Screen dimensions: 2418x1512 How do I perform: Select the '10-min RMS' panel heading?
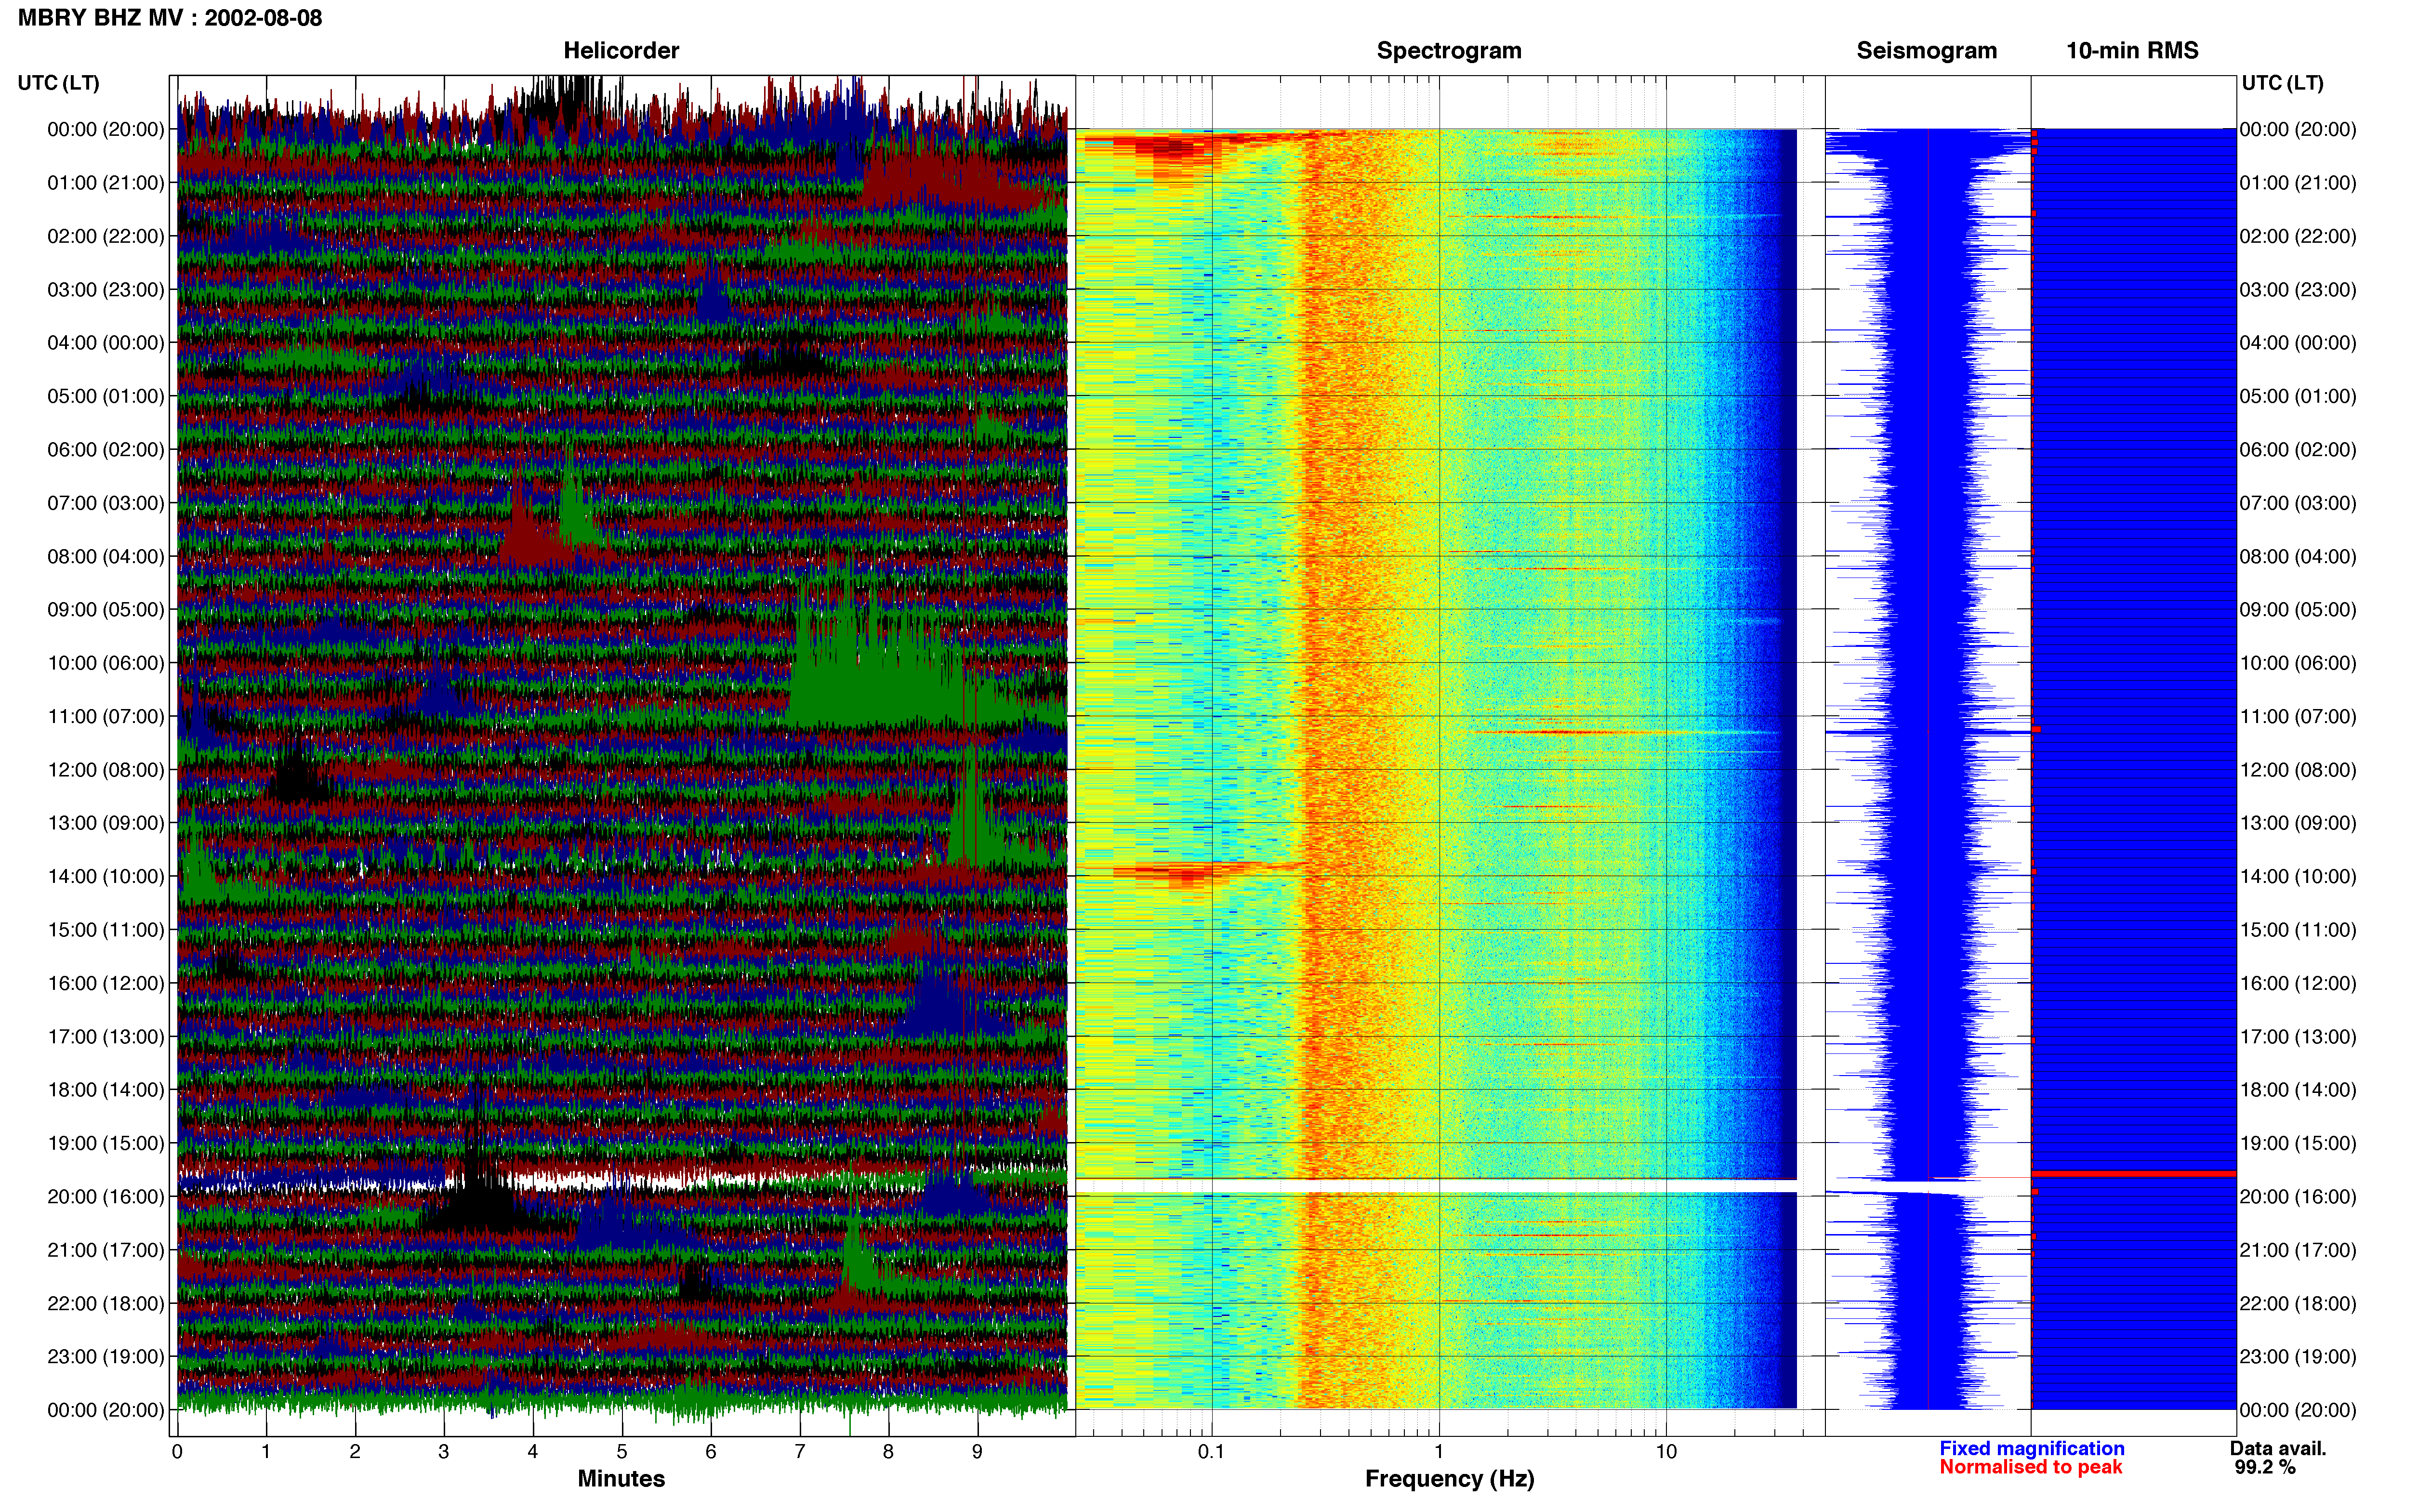[2132, 51]
